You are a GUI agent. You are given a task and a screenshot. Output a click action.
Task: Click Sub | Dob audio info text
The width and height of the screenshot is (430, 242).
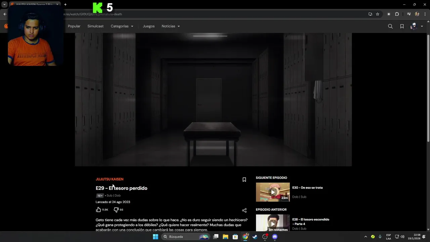[x=114, y=195]
